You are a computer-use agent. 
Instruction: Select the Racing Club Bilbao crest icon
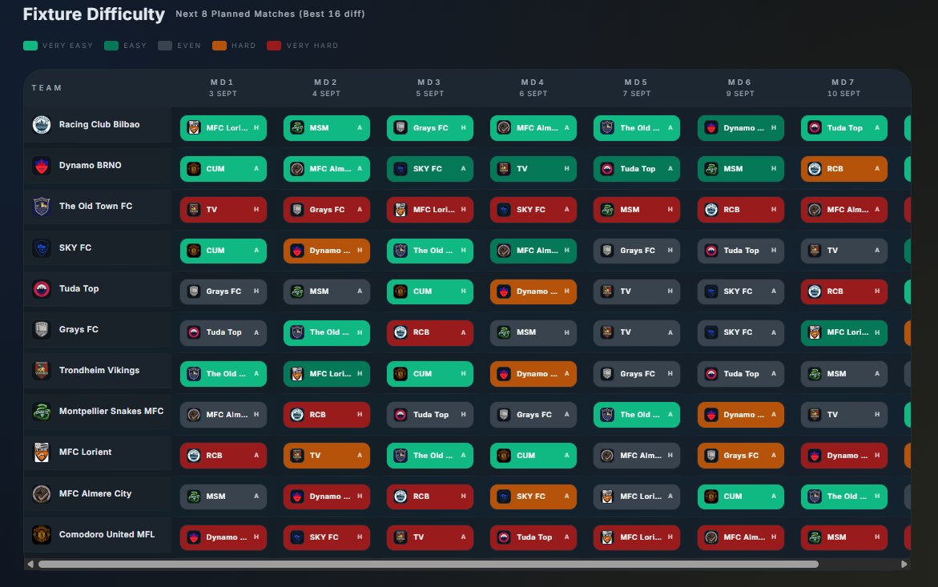pos(41,124)
